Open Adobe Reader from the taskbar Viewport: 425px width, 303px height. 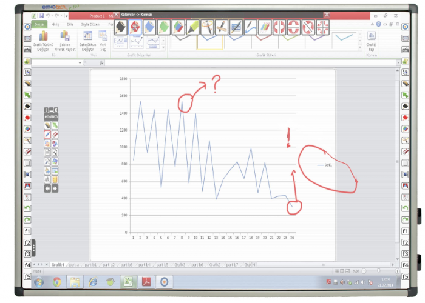click(x=146, y=282)
